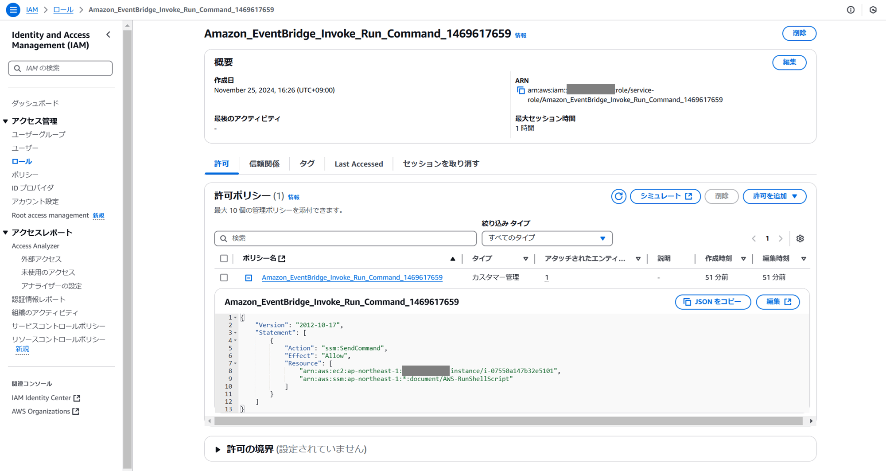Open Root access management in sidebar
The height and width of the screenshot is (471, 886).
click(50, 215)
